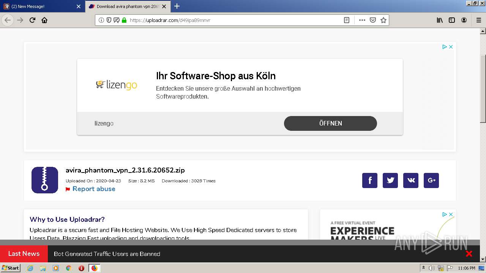Open the Firefox home page

pos(44,20)
